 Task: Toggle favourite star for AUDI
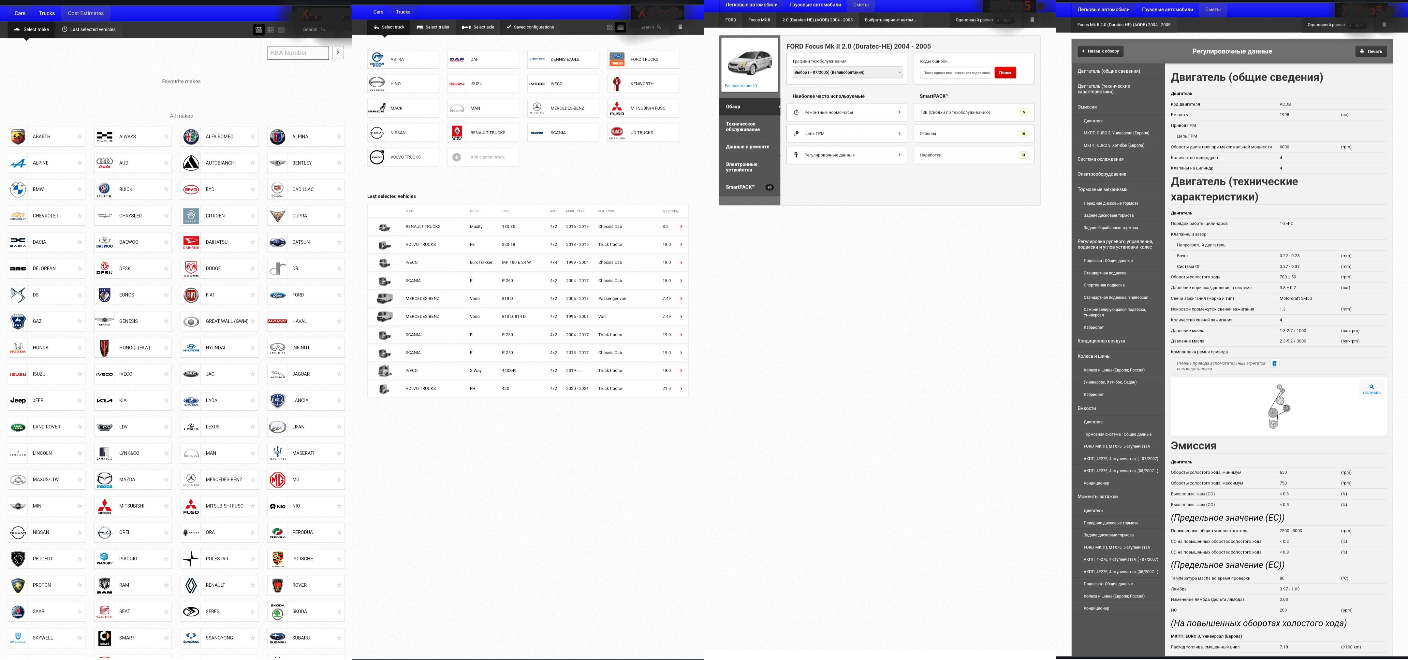166,163
